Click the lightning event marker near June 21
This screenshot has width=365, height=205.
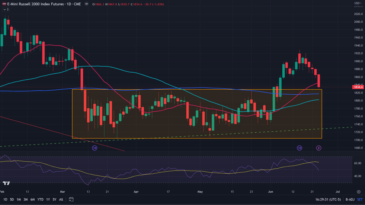point(319,148)
